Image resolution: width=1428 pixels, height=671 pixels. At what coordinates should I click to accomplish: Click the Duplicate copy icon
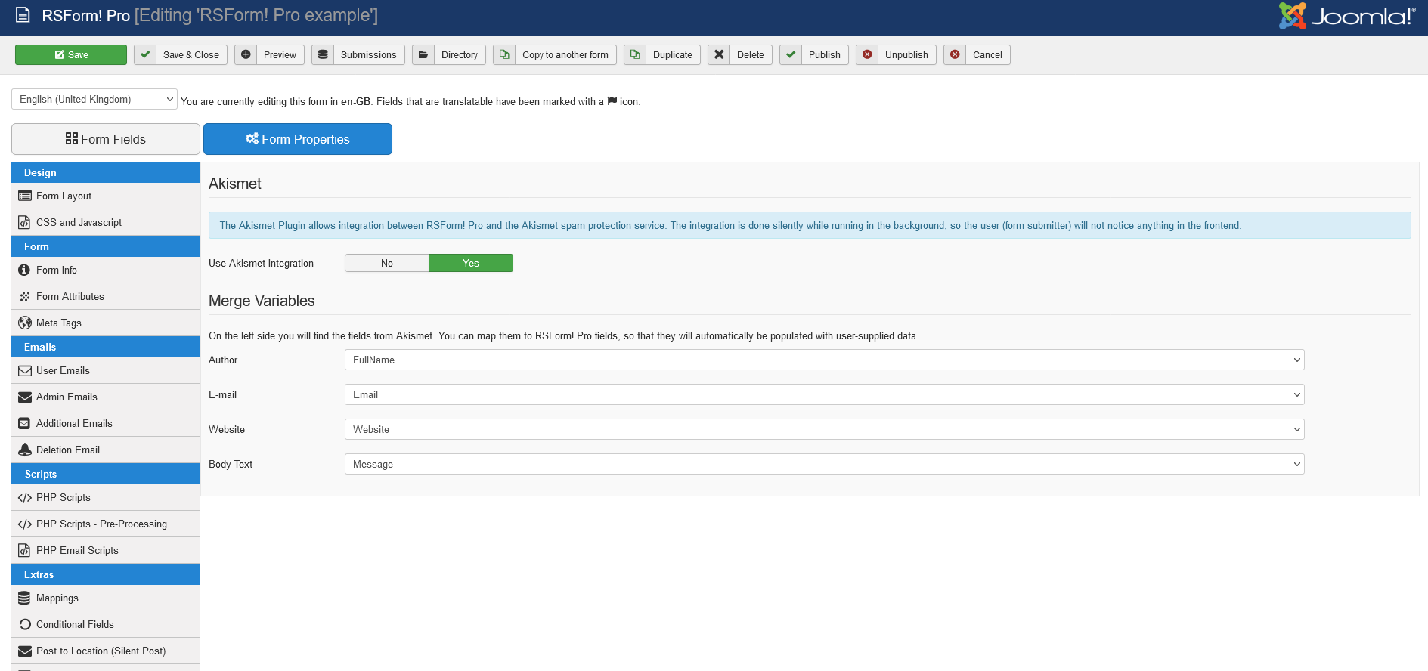pos(635,55)
